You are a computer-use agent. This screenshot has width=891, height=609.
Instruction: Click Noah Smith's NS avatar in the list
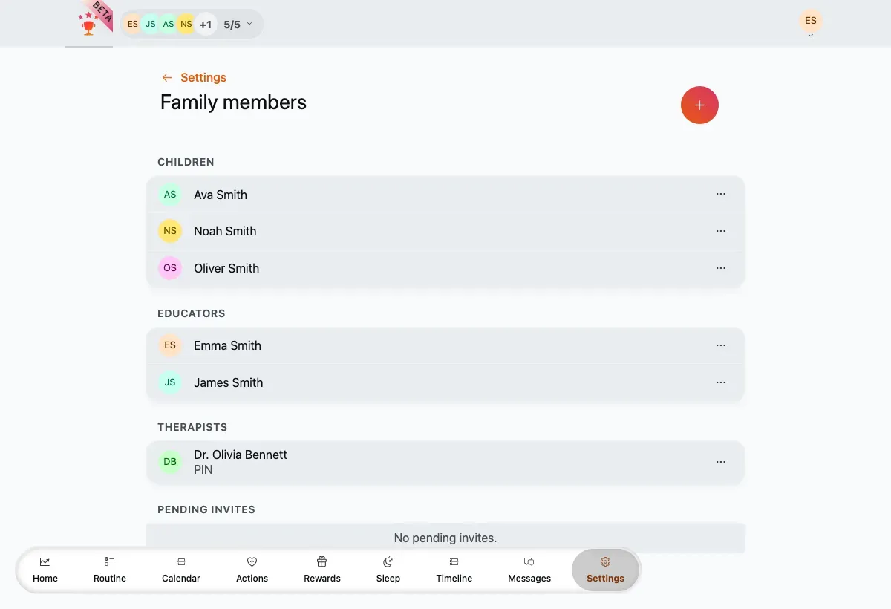tap(170, 231)
